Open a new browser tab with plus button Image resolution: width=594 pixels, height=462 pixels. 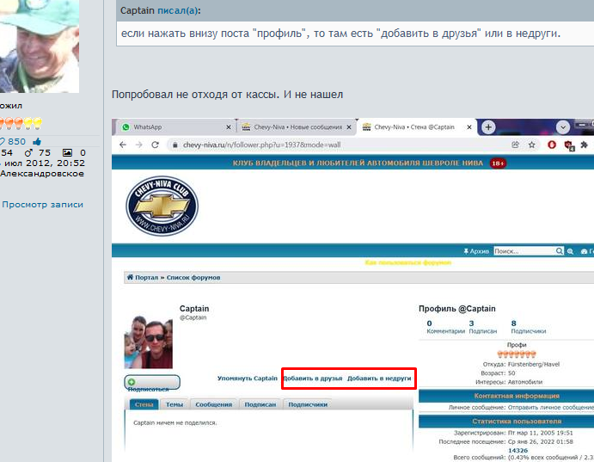(488, 127)
